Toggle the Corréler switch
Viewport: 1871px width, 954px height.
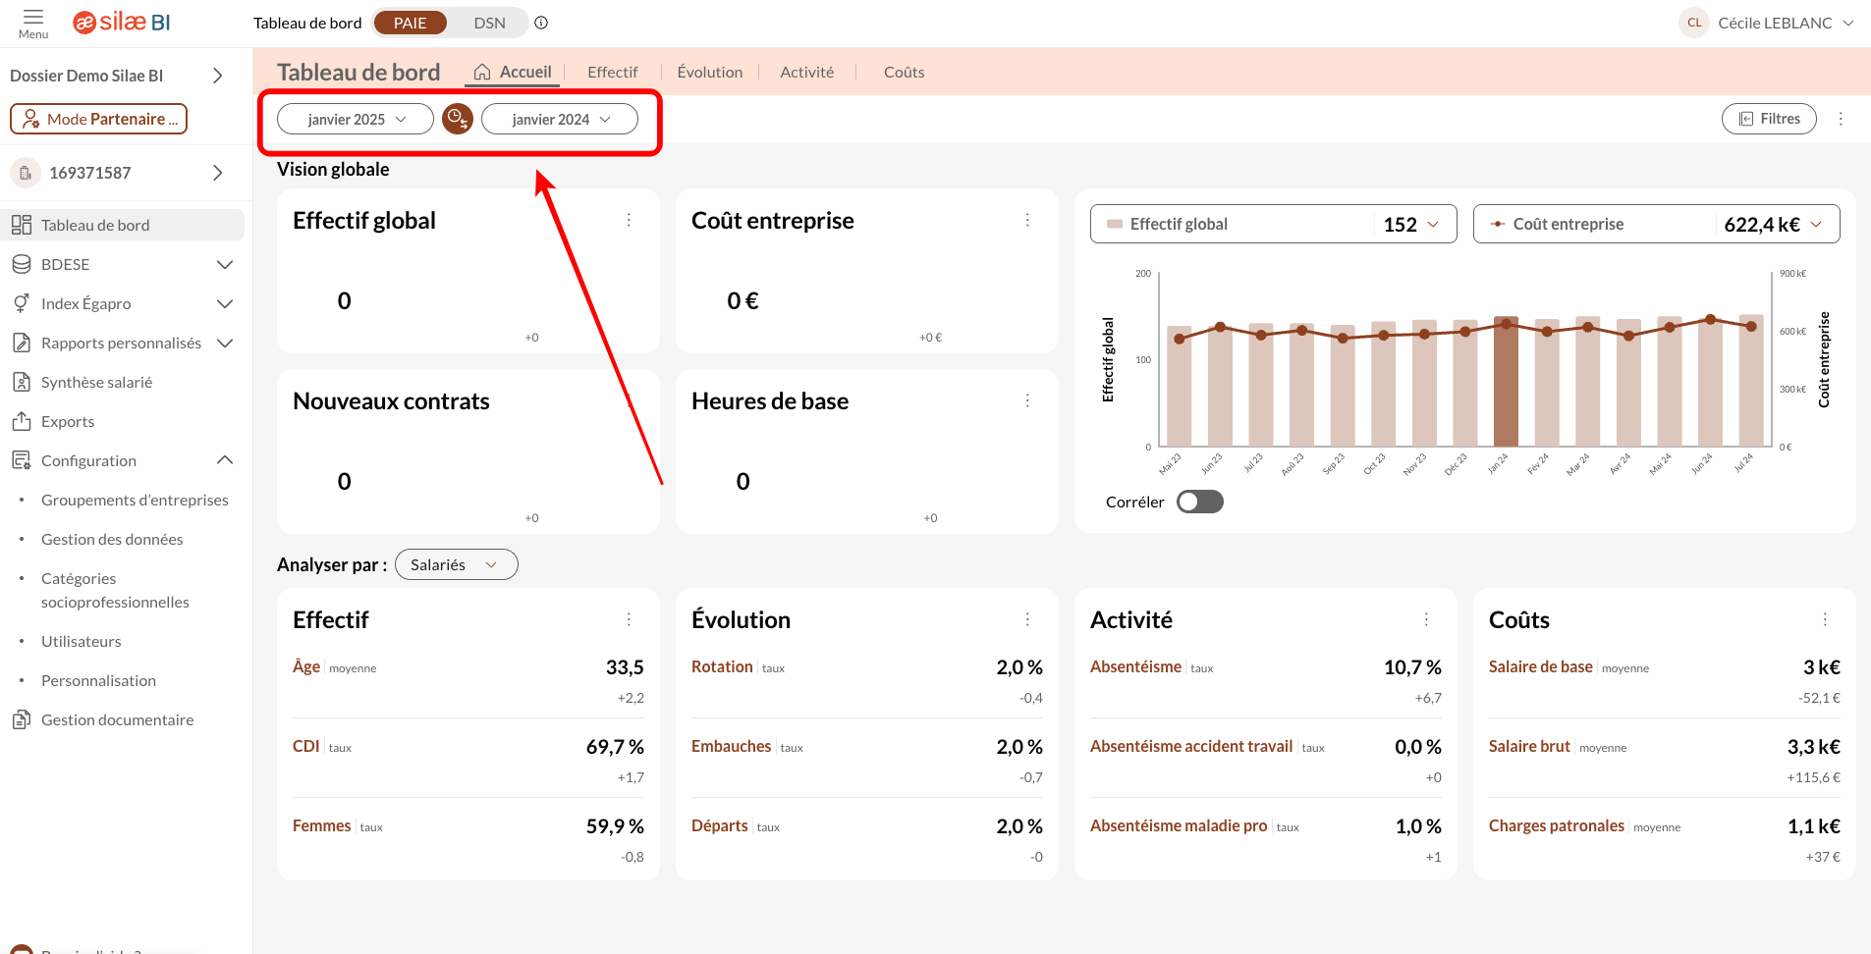1199,503
